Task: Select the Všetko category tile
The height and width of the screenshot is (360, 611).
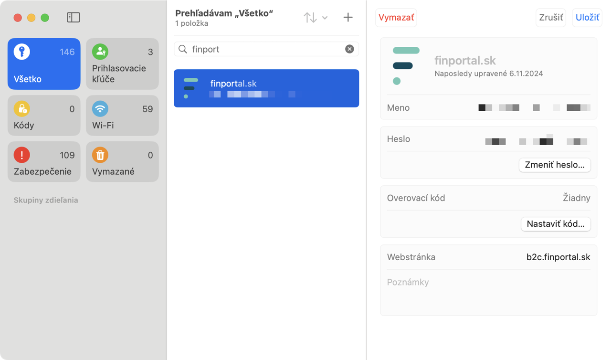Action: click(x=44, y=64)
